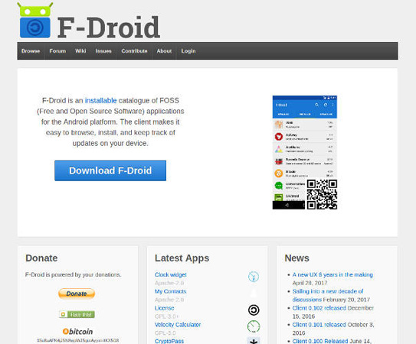Screen dimensions: 416x344
Task: Open the Contribute menu item
Action: 134,51
